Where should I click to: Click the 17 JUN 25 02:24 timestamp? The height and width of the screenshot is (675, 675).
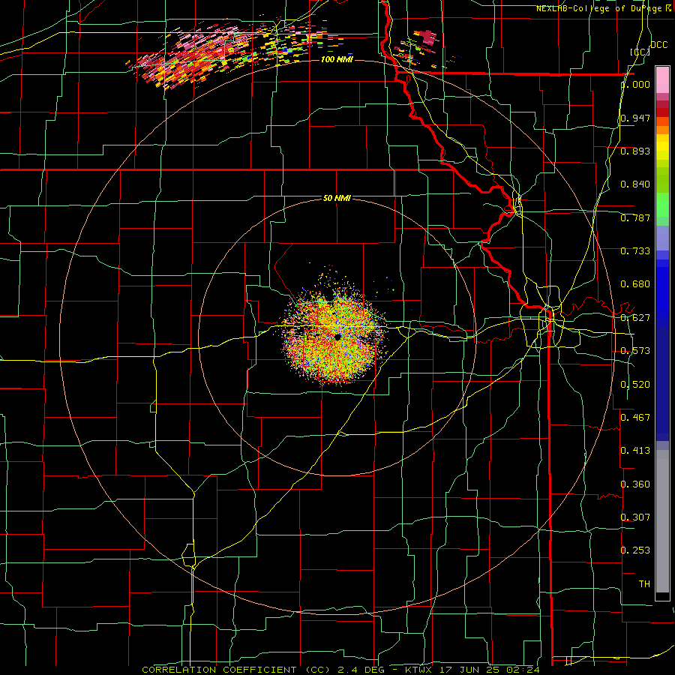[490, 670]
